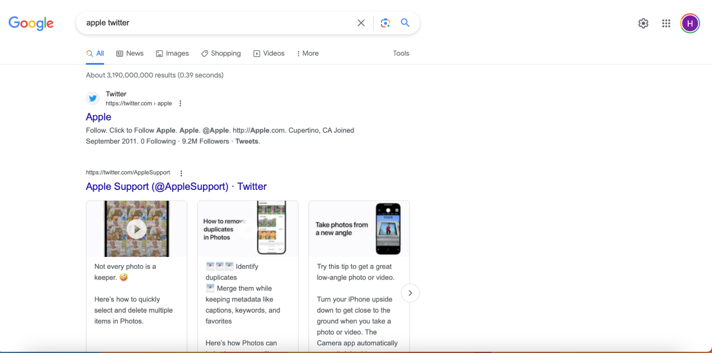Viewport: 712px width, 353px height.
Task: Open the Google apps grid icon
Action: point(666,23)
